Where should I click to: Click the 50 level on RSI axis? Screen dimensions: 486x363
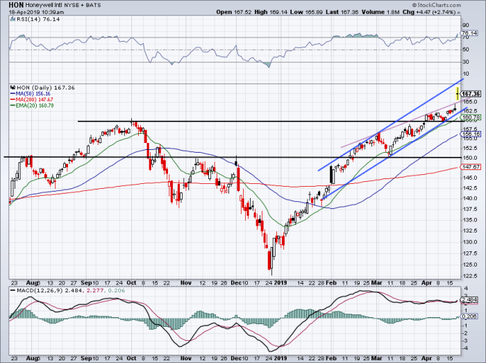(x=466, y=49)
